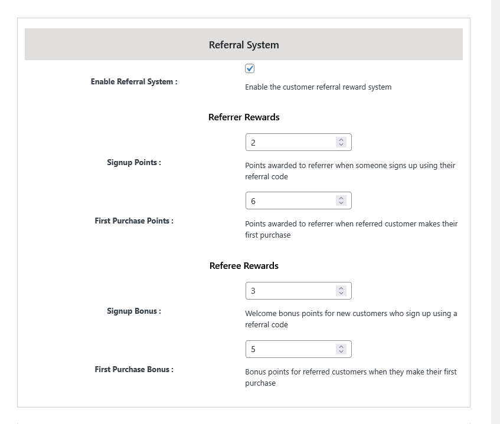The width and height of the screenshot is (500, 424).
Task: Select the Signup Points number field
Action: (x=289, y=142)
